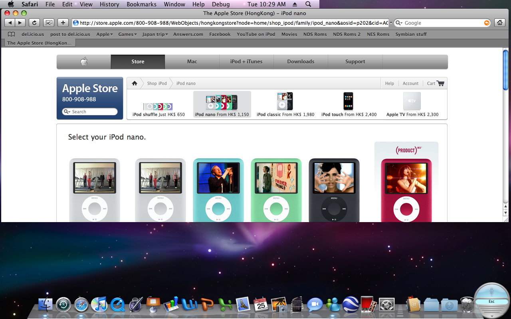
Task: Click the orange SnapBack arrow in Google field
Action: pyautogui.click(x=487, y=23)
